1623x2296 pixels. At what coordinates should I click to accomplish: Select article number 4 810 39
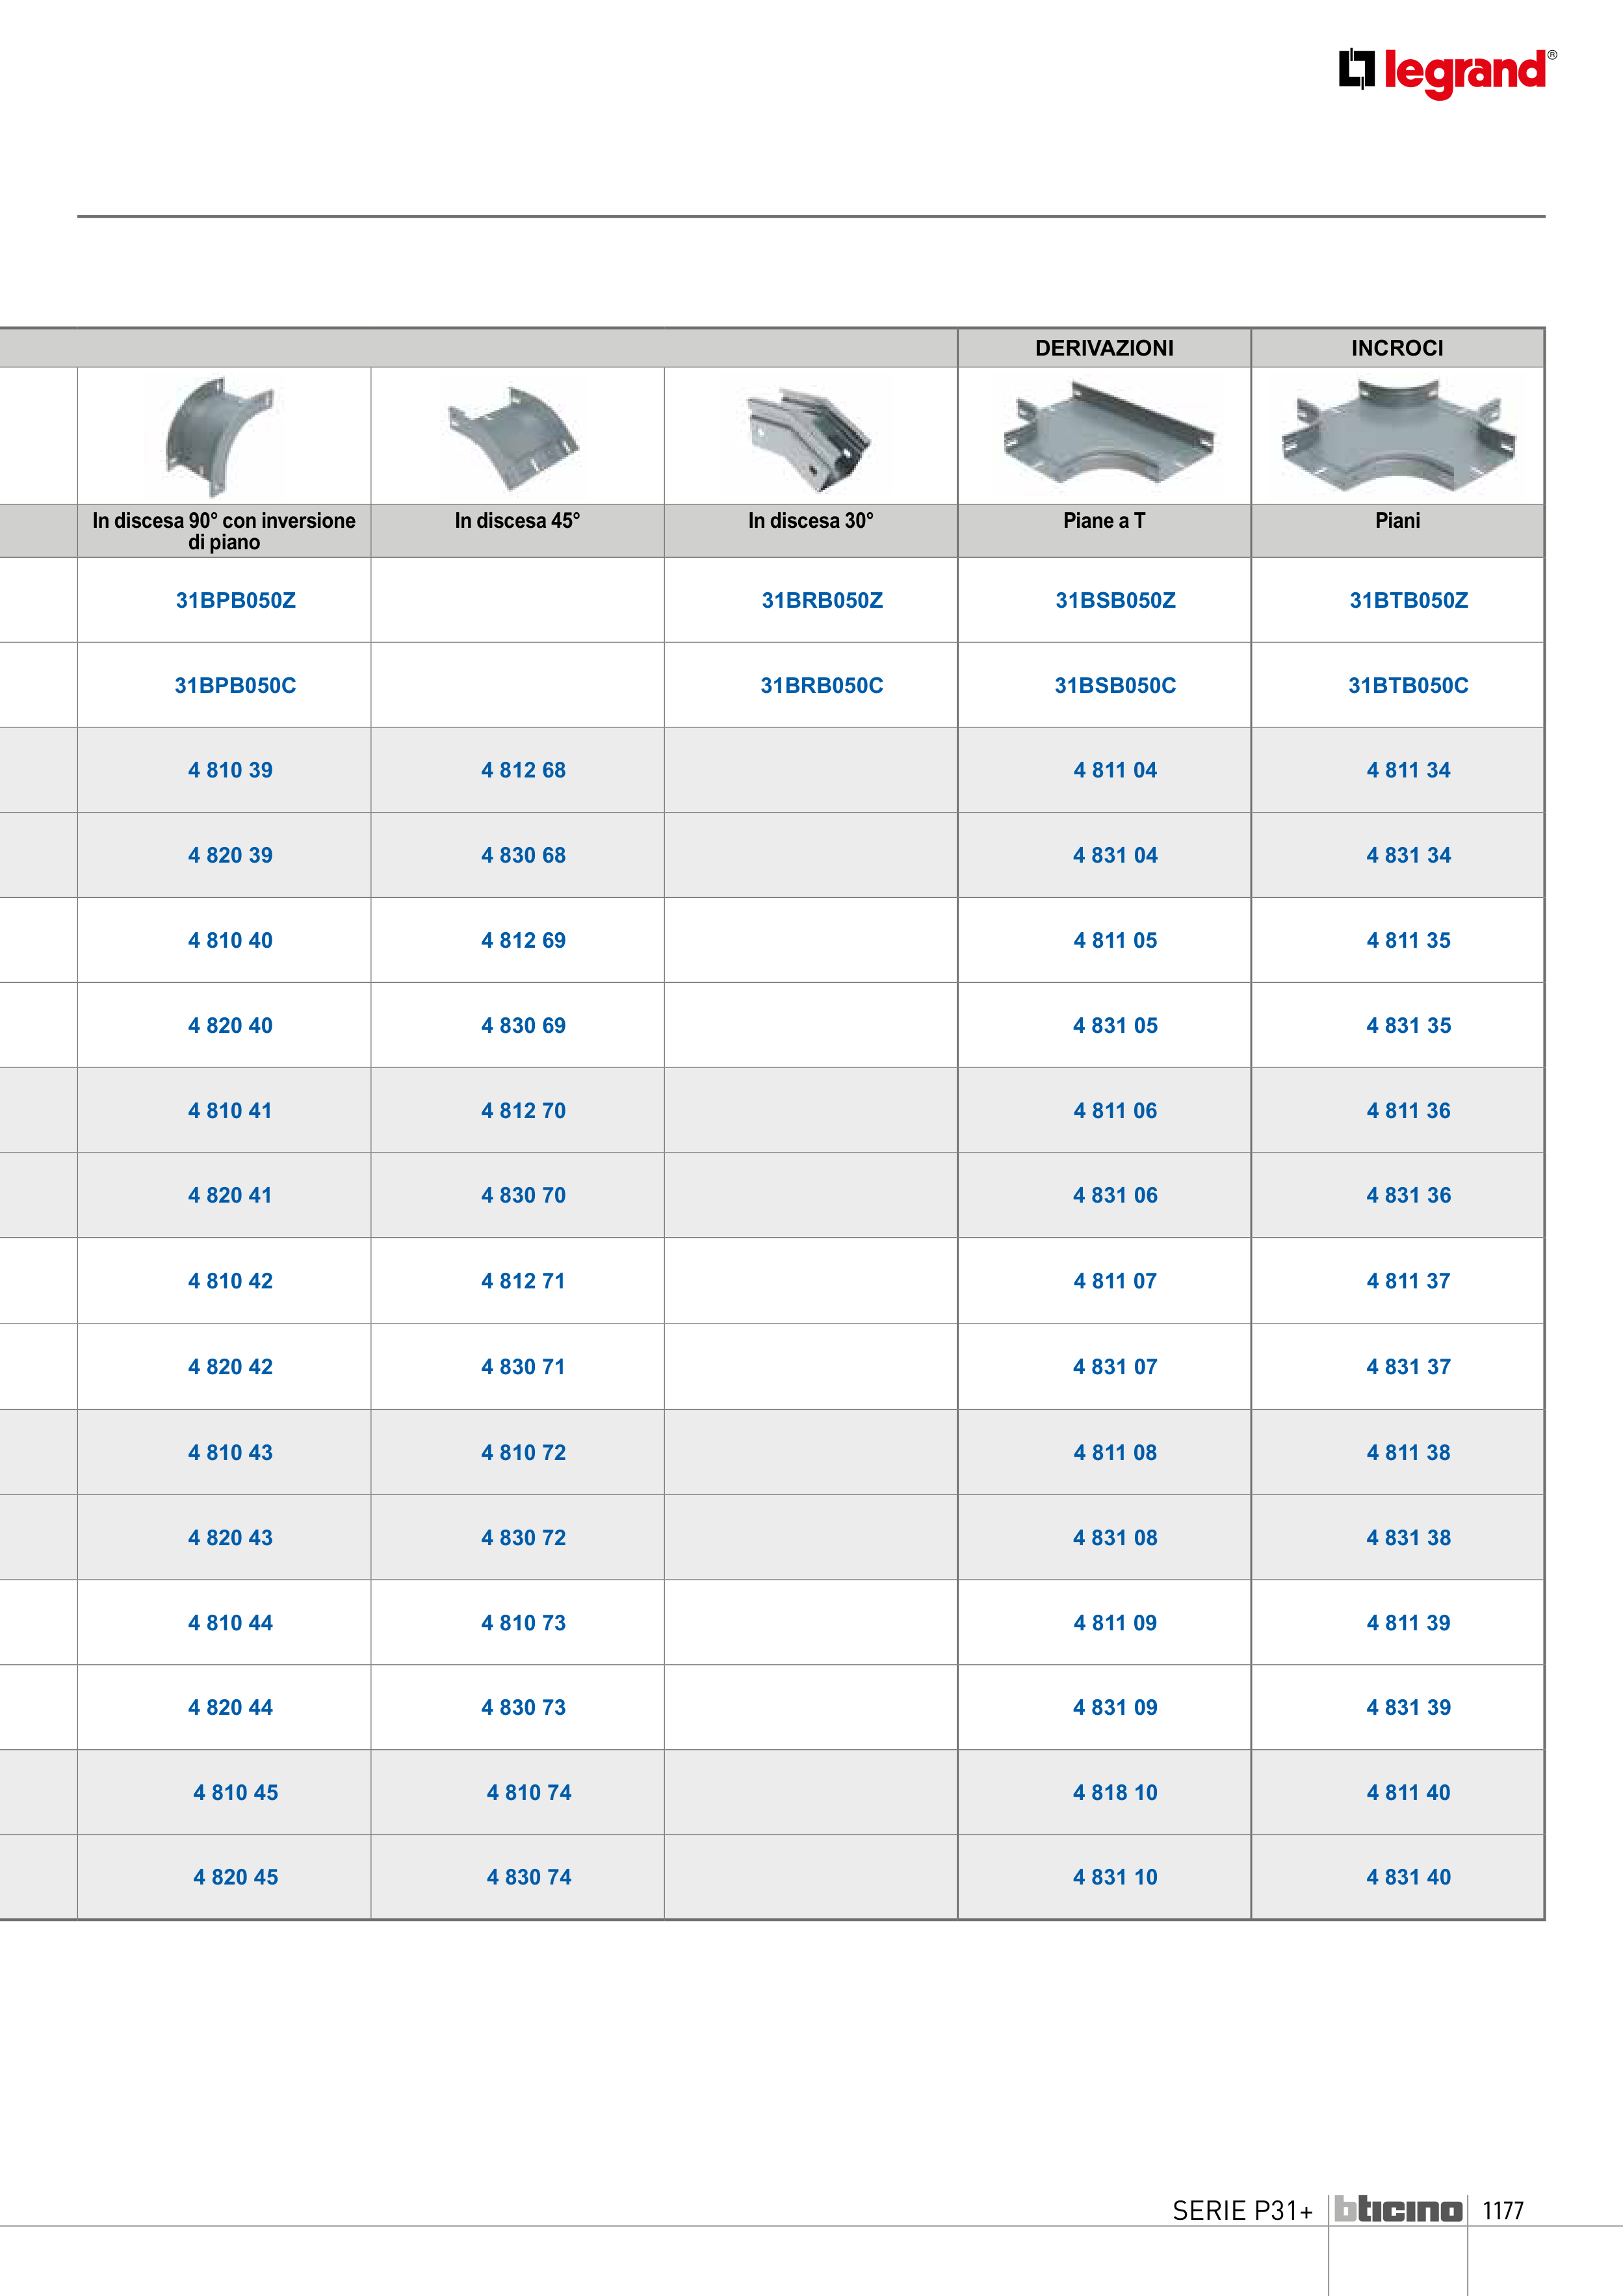[230, 770]
